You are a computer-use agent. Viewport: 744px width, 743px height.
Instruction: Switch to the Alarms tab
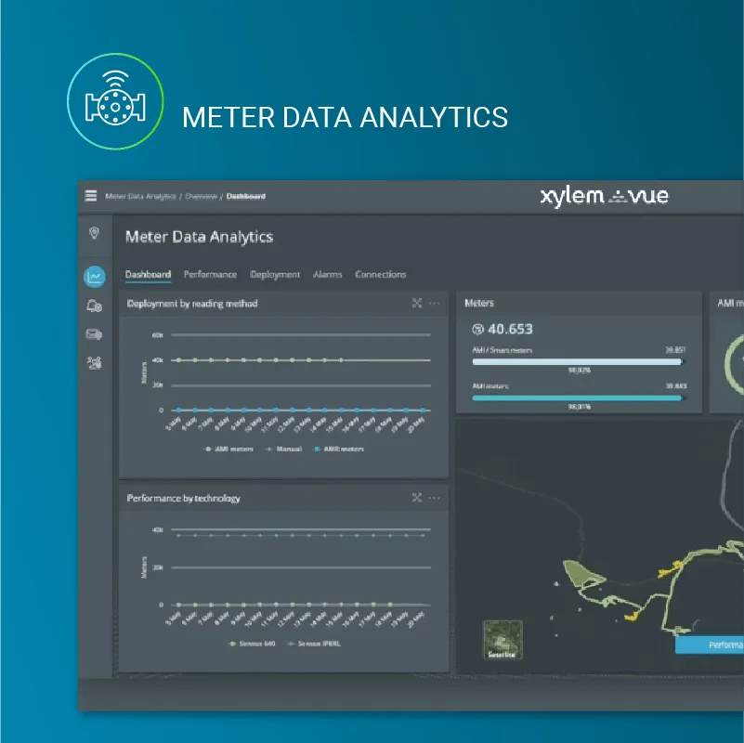(x=327, y=274)
